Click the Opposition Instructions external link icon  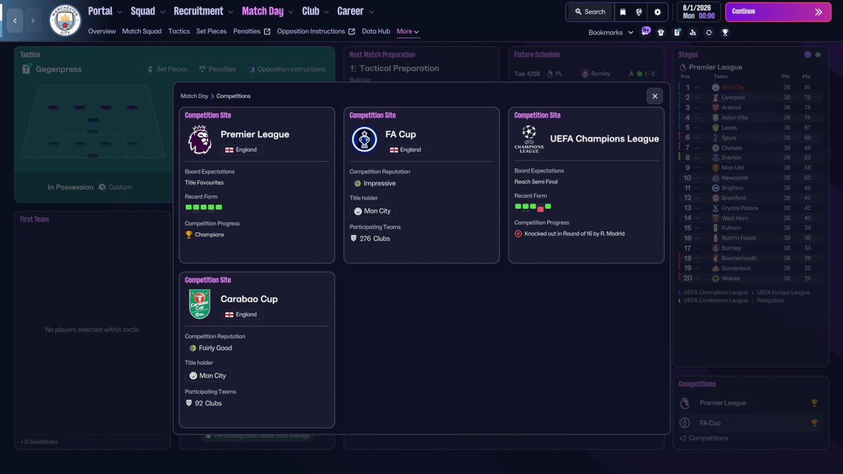(352, 32)
